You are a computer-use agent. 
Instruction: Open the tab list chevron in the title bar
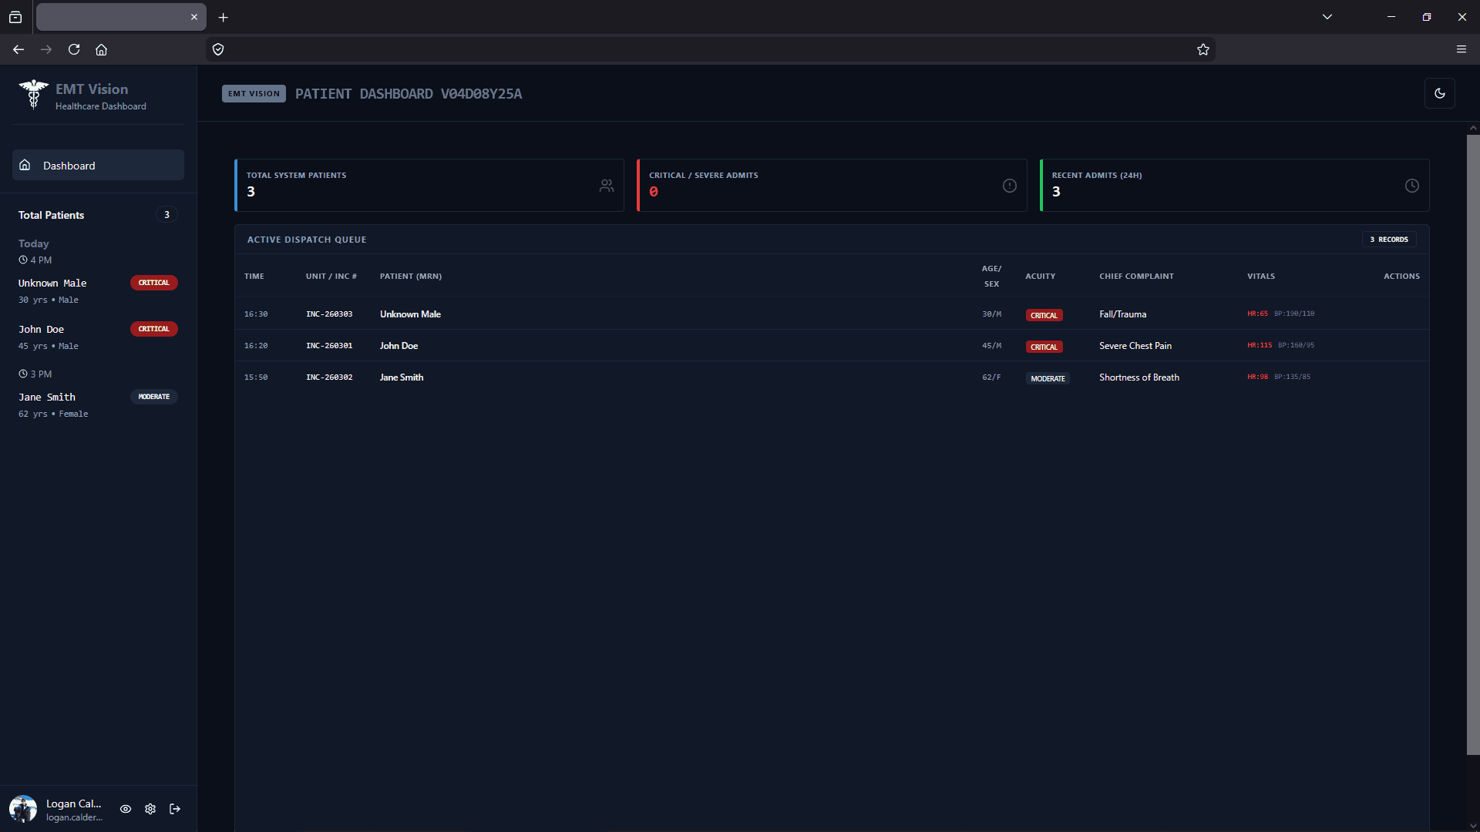point(1327,16)
